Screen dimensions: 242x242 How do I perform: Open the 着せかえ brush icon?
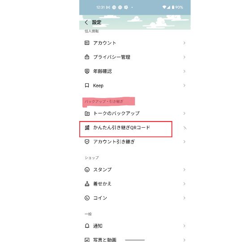[87, 184]
